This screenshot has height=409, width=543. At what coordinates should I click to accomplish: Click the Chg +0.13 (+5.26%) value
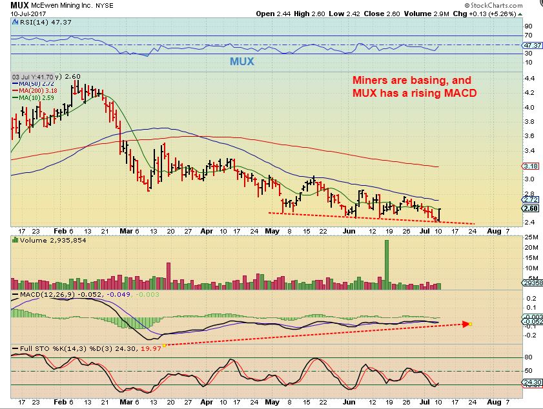tap(484, 14)
